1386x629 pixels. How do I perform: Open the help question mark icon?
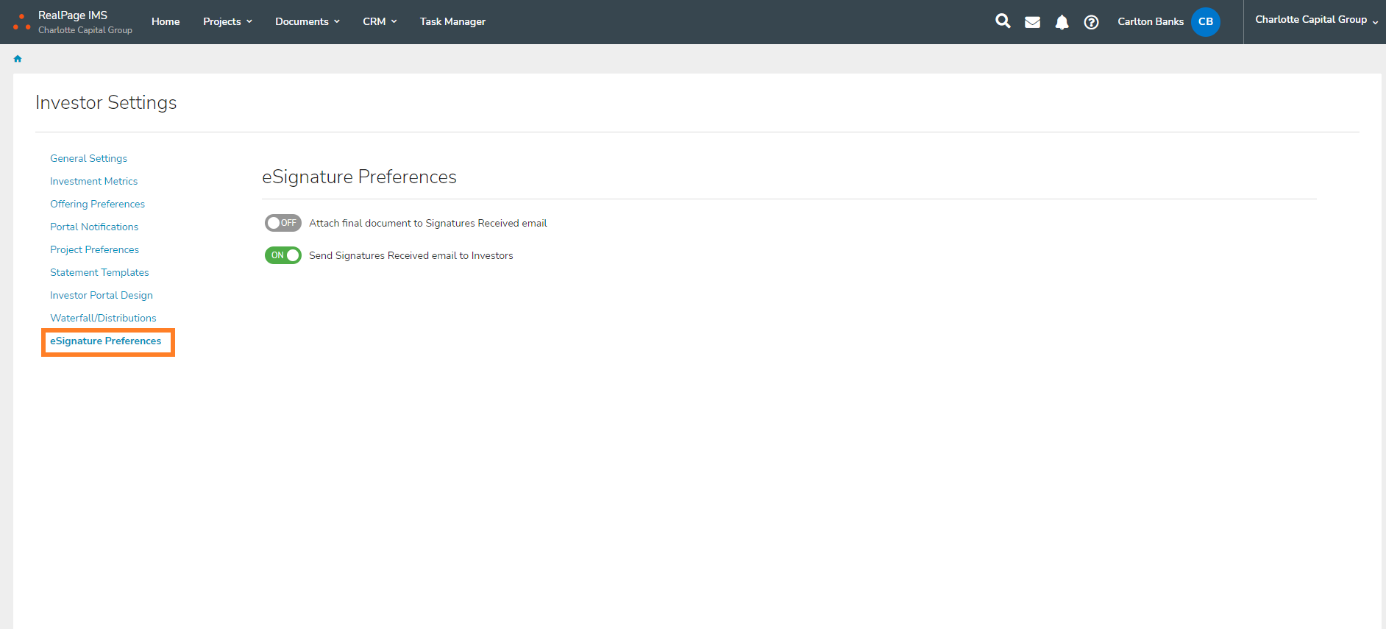click(1091, 22)
